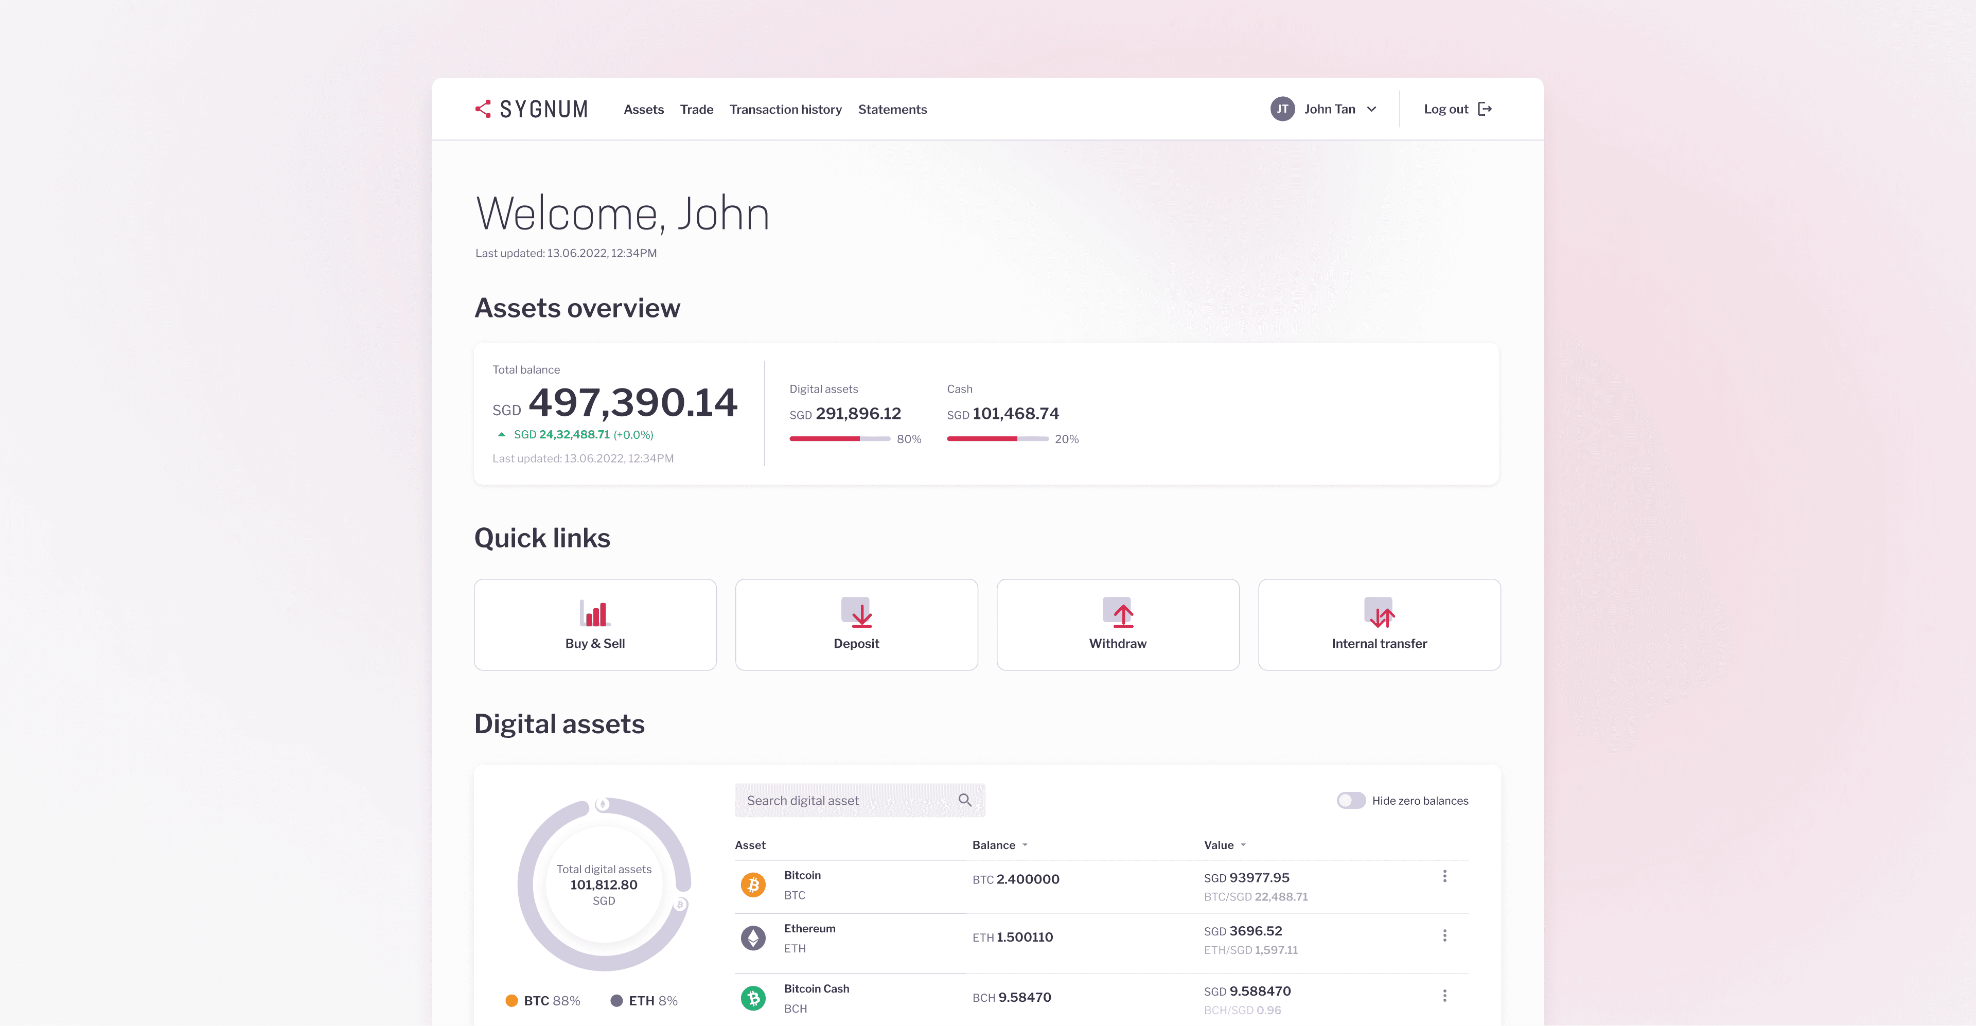Screen dimensions: 1976x1026
Task: Click the green Bitcoin Cash coin icon
Action: click(x=753, y=998)
